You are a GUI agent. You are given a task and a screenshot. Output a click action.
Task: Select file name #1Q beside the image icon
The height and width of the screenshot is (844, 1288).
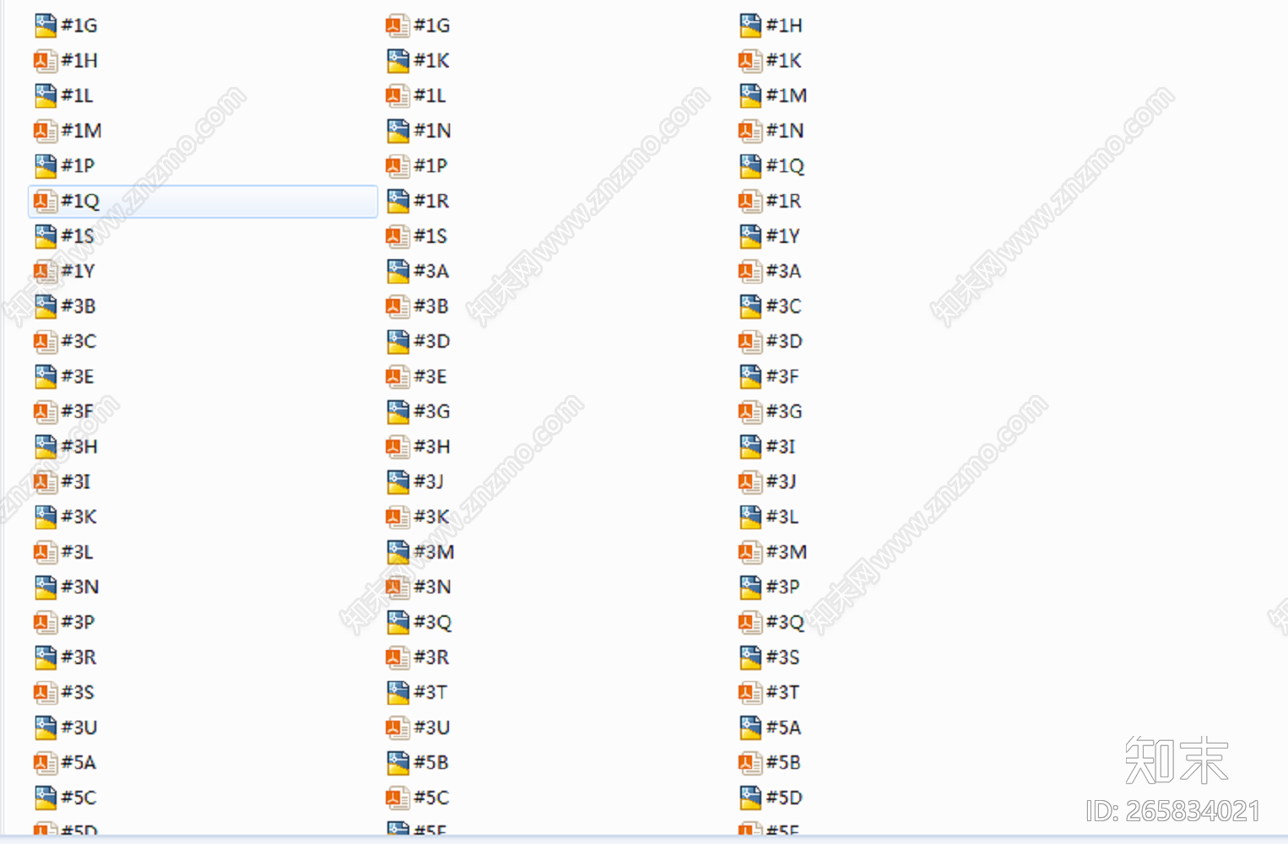click(x=786, y=166)
